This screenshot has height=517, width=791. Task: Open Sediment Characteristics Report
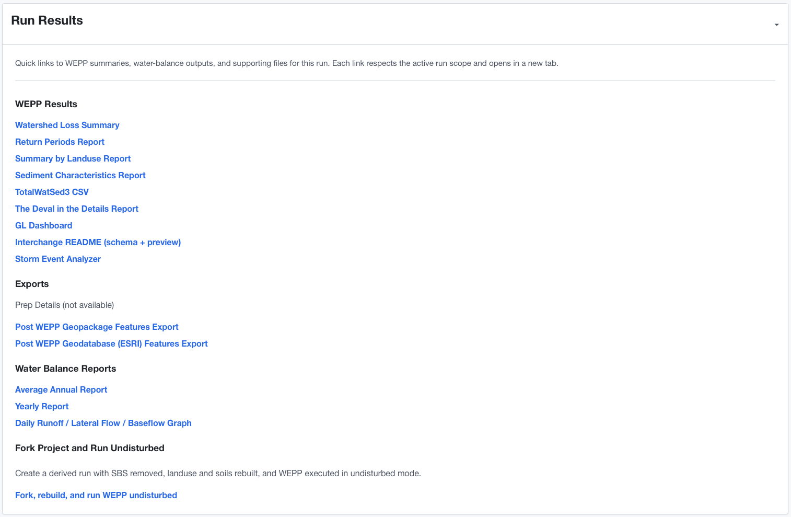pos(80,175)
